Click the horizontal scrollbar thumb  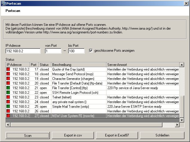pyautogui.click(x=86, y=125)
